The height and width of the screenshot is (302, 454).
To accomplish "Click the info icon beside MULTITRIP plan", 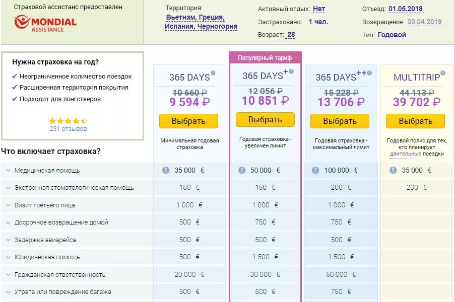I will 444,73.
